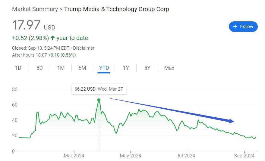Select the YTD tab
265x161 pixels.
(104, 68)
